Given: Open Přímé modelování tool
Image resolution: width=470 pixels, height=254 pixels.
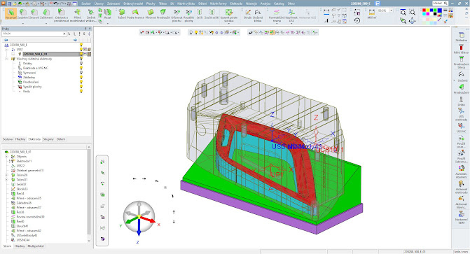Looking at the screenshot, I should point(77,15).
